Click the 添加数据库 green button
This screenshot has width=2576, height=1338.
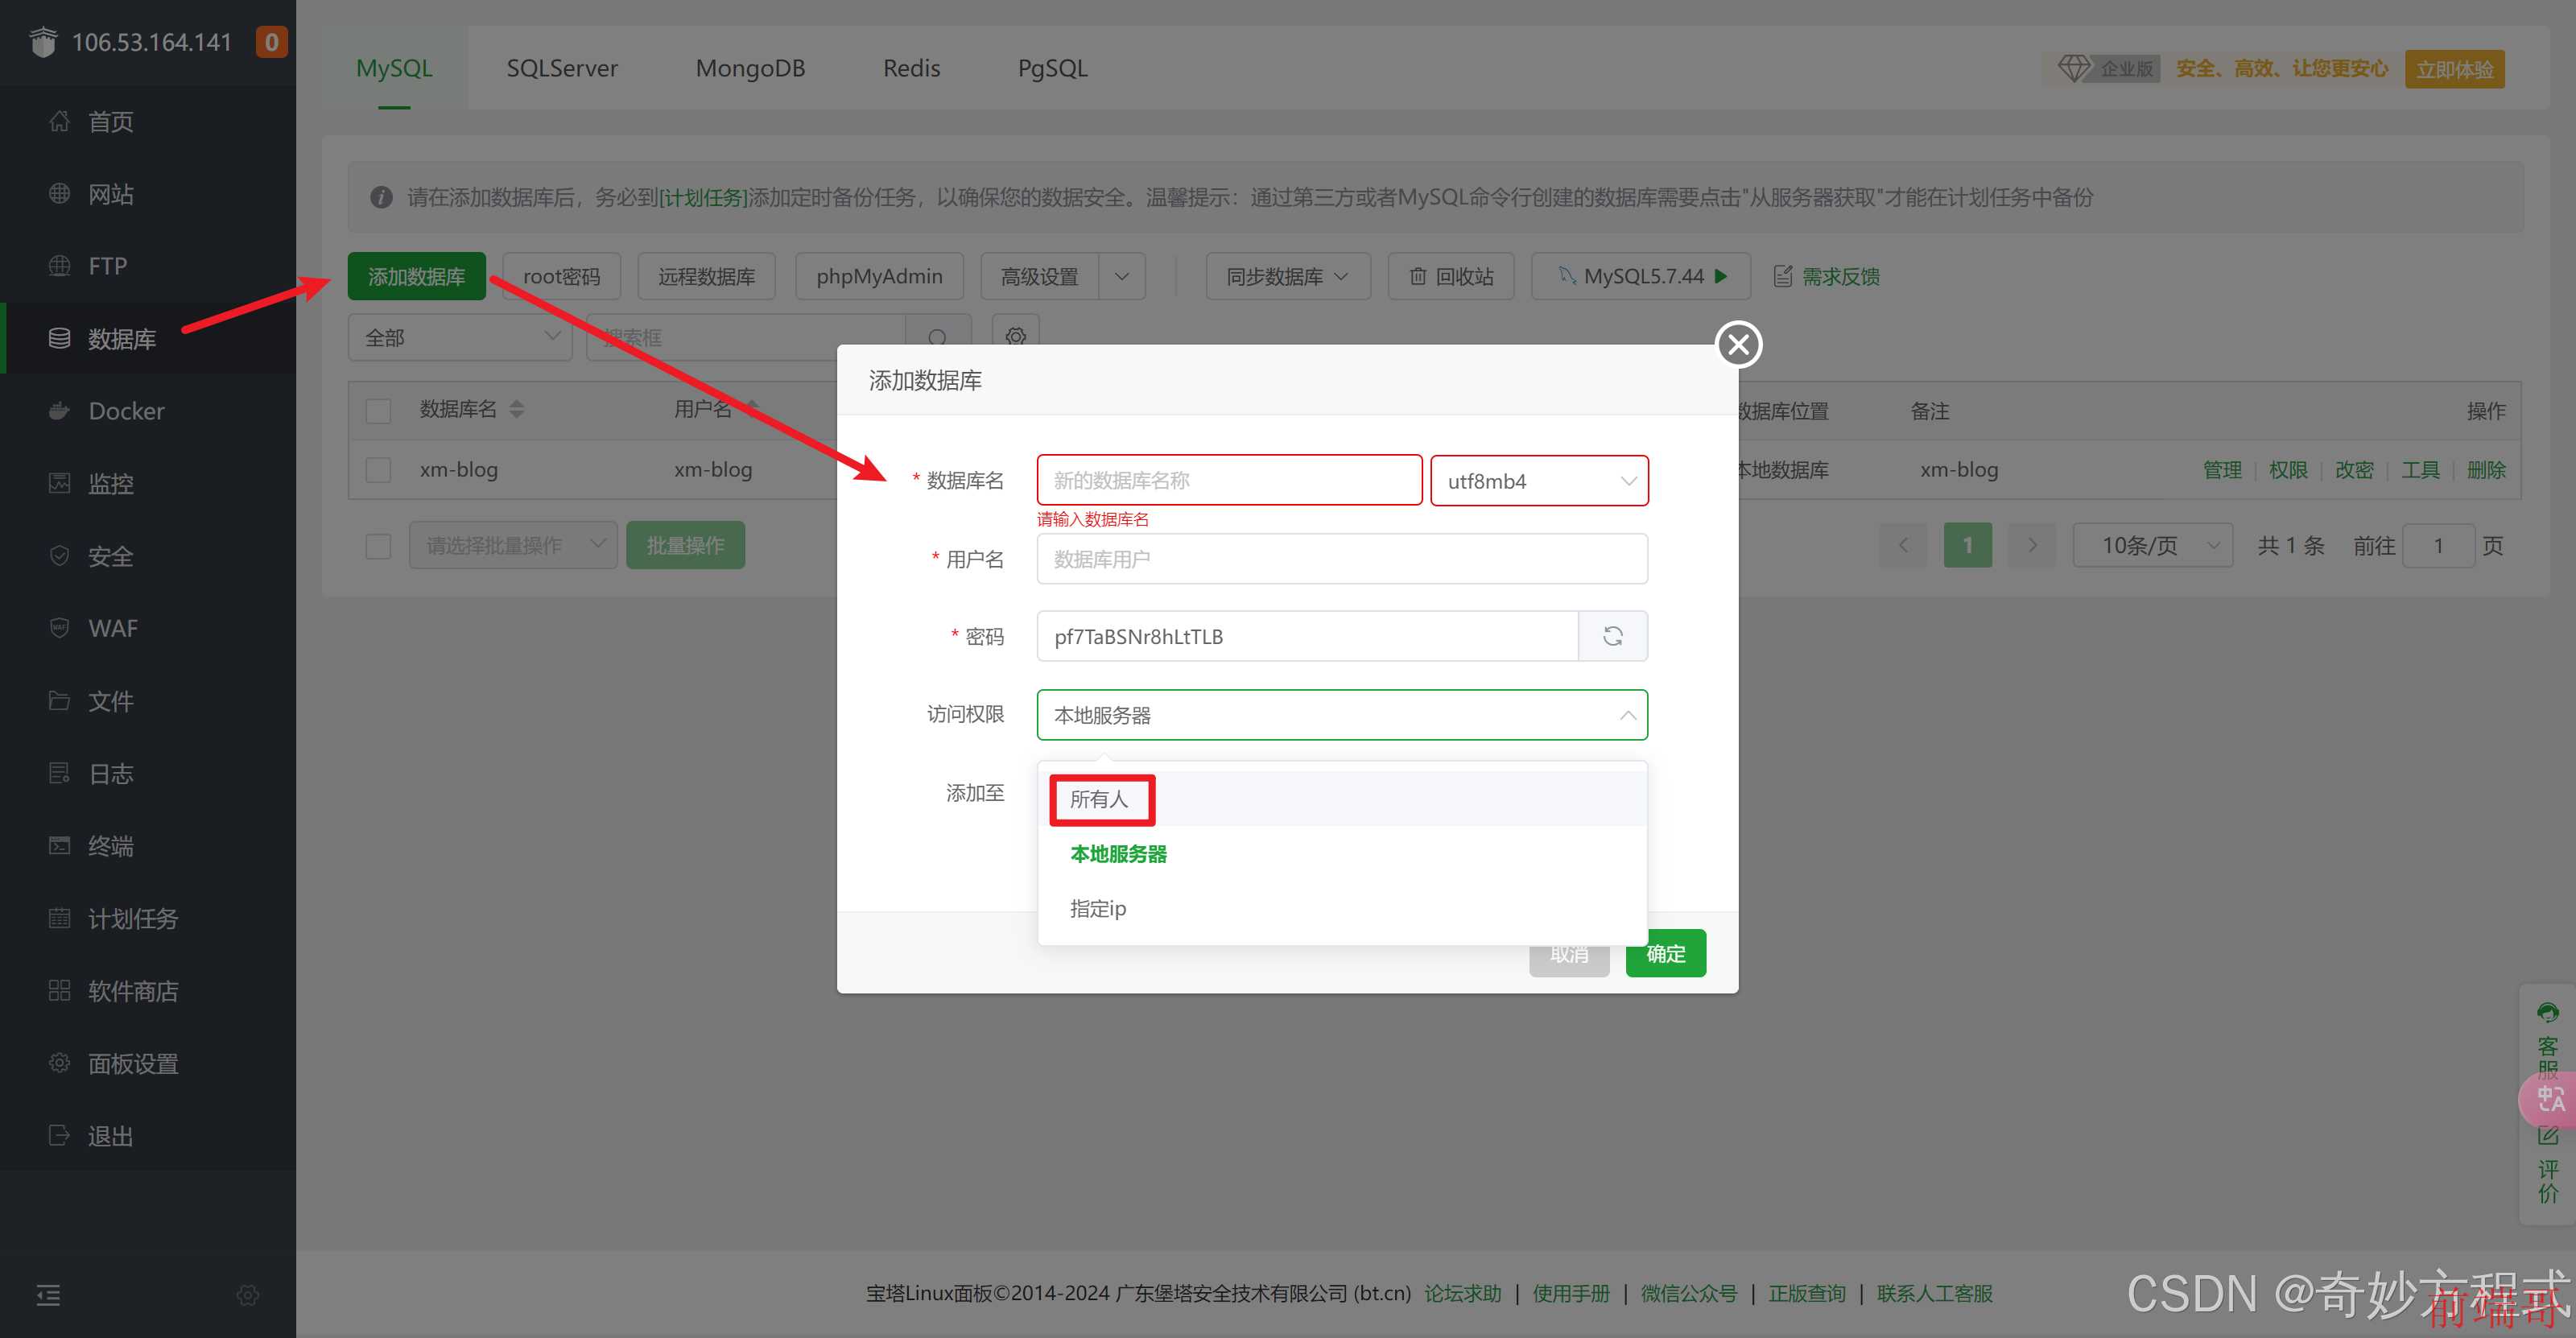[x=416, y=276]
